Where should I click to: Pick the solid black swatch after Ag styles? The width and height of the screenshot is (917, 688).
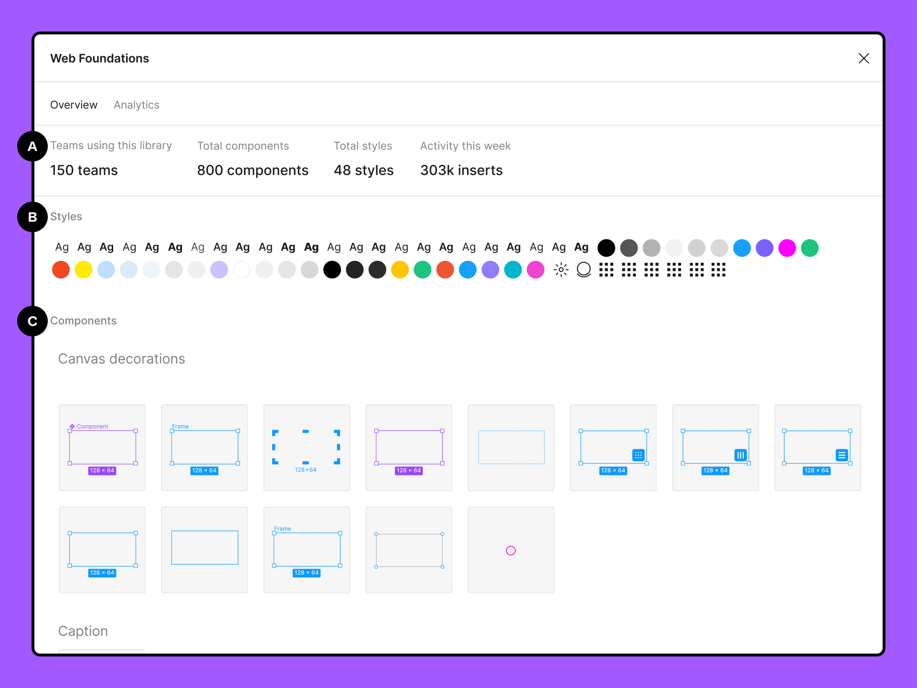click(606, 248)
